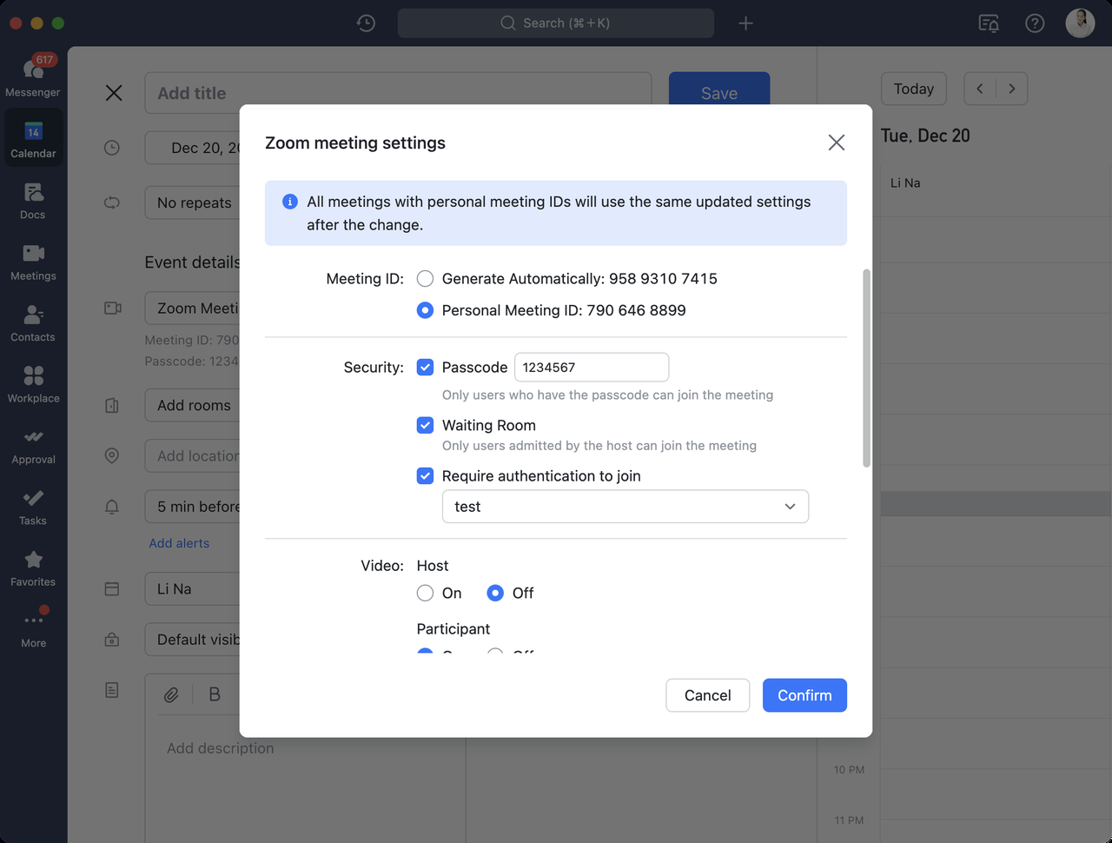Open the Workplace apps icon
The image size is (1112, 843).
pos(33,383)
